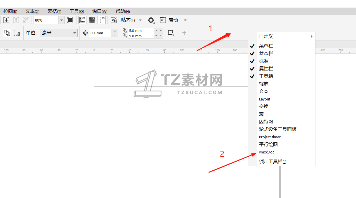Toggle the show grid icon
Viewport: 356px width, 198px height.
pyautogui.click(x=92, y=20)
